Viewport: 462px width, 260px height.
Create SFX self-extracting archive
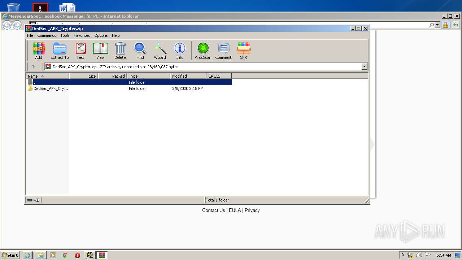(244, 51)
